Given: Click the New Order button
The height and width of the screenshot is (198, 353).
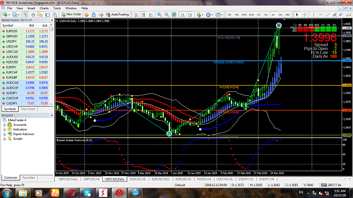Looking at the screenshot, I should coord(71,14).
